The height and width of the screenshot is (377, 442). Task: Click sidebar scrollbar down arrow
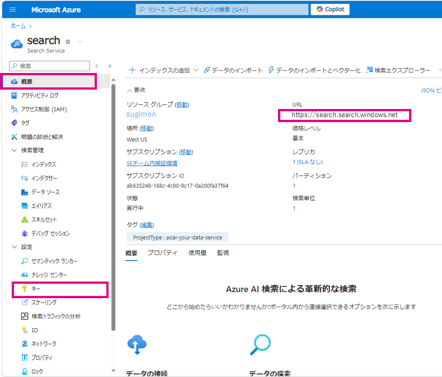[114, 371]
